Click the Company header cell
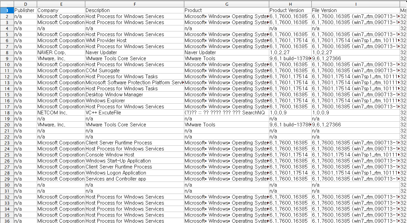407x223 pixels. pyautogui.click(x=61, y=10)
